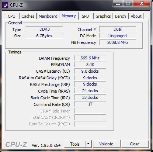
Task: Click the version text Ver. 1.85.0.x64
Action: (46, 145)
